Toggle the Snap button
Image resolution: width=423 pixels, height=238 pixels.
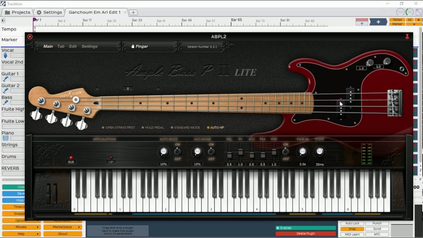coord(352,229)
